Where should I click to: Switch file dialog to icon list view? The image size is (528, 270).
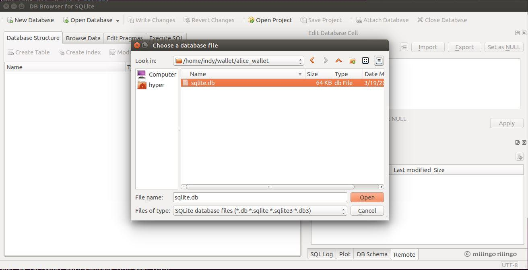pyautogui.click(x=365, y=60)
